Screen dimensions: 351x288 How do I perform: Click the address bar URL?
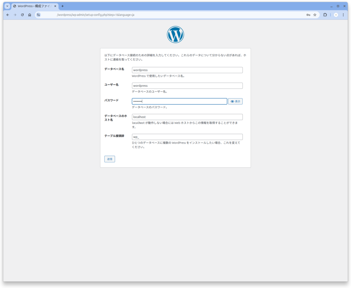click(x=96, y=15)
